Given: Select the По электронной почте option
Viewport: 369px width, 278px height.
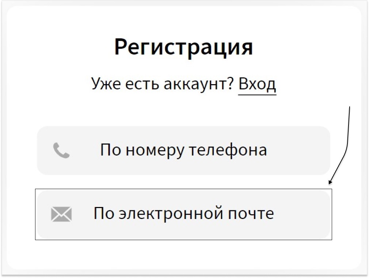Looking at the screenshot, I should click(183, 215).
